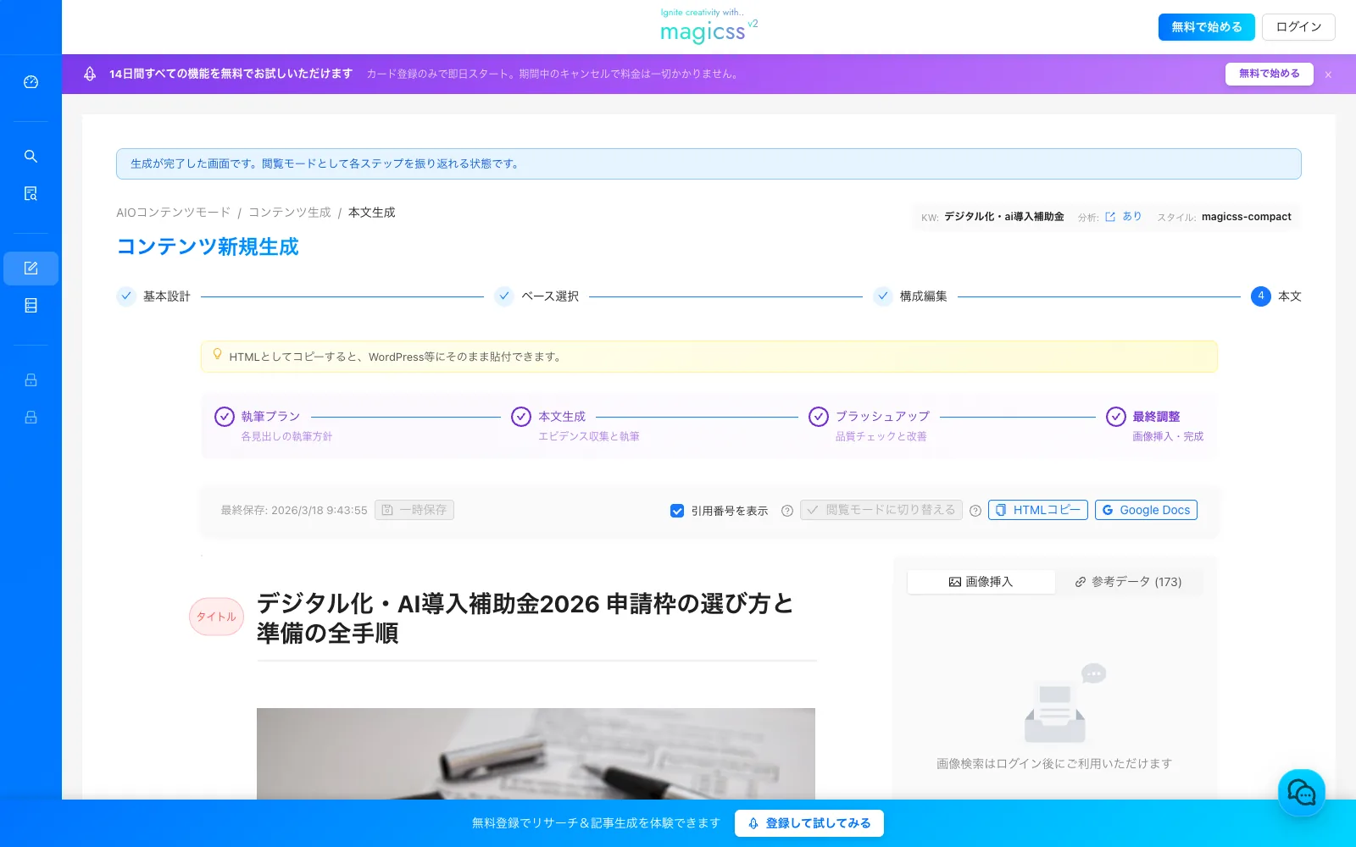The image size is (1356, 847).
Task: Click the article title デジタル化・AI導入補助金2026
Action: pos(525,618)
